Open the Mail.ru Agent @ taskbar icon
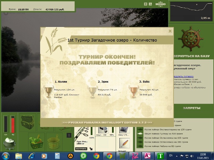The width and height of the screenshot is (214, 160). coord(84,156)
